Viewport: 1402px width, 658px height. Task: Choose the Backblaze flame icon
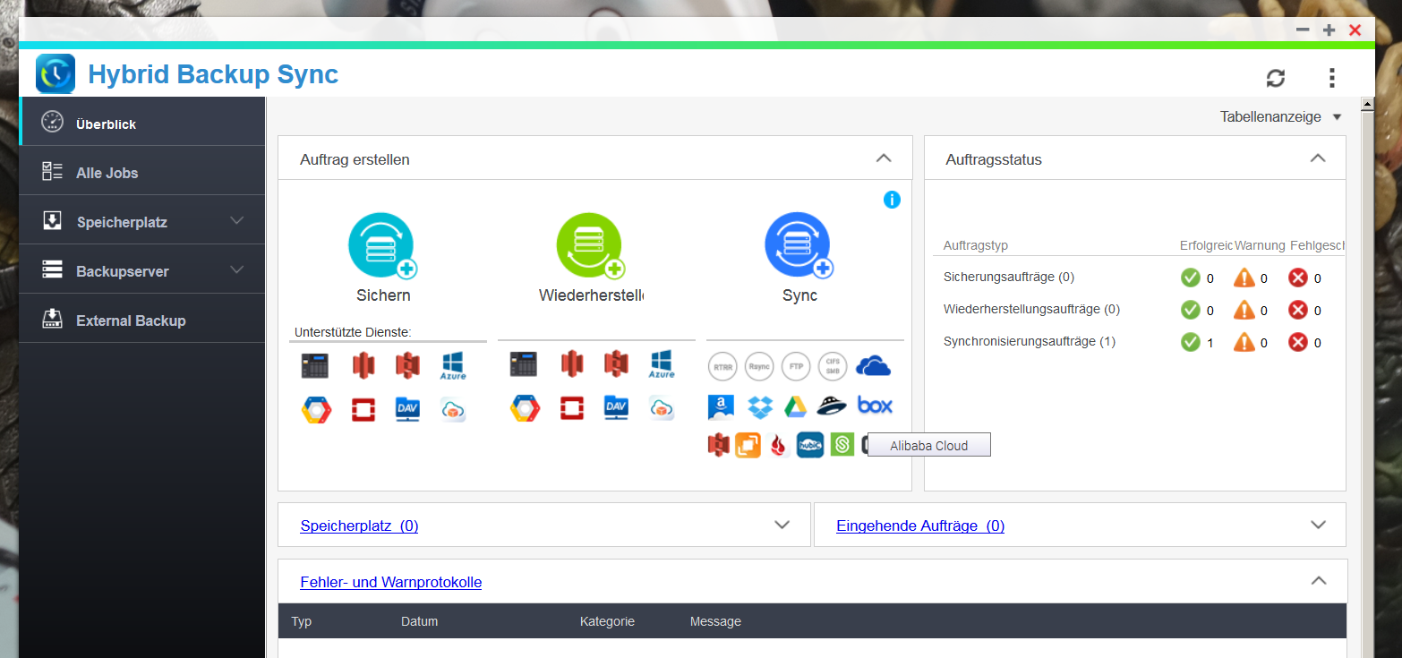click(779, 445)
